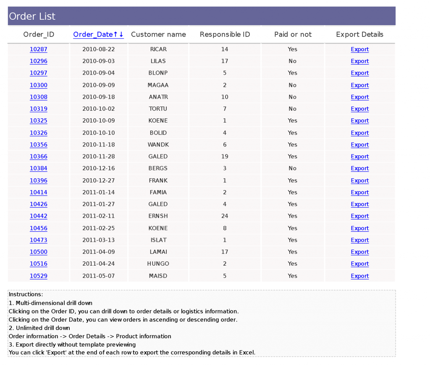
Task: Export row with date 2010-11-28
Action: click(x=360, y=157)
